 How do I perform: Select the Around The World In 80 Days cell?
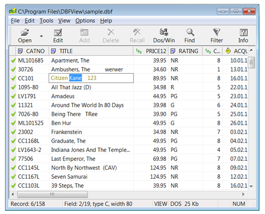click(91, 105)
